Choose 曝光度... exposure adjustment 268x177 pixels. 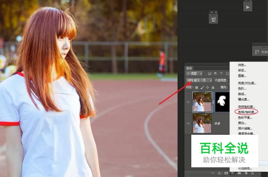244,99
